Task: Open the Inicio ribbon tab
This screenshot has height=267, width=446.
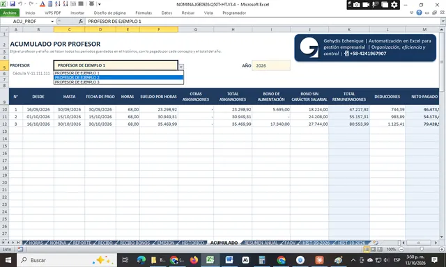Action: click(30, 13)
